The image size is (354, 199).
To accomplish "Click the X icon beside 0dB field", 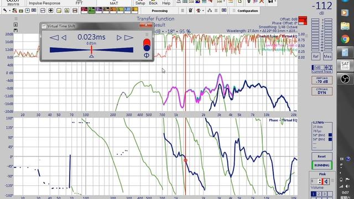I will click(x=330, y=67).
